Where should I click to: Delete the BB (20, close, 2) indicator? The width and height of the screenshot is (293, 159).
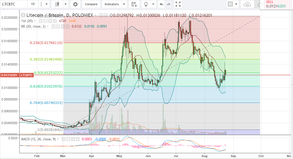tap(68, 26)
